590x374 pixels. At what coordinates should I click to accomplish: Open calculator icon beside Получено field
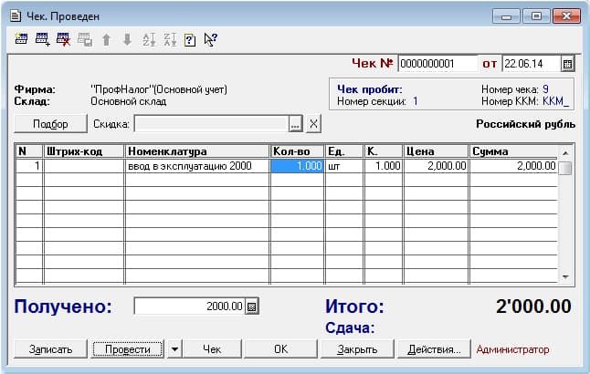(252, 306)
